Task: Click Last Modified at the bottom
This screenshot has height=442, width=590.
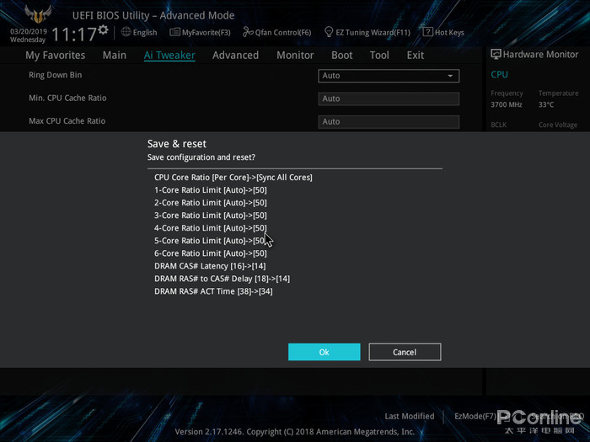Action: [410, 416]
